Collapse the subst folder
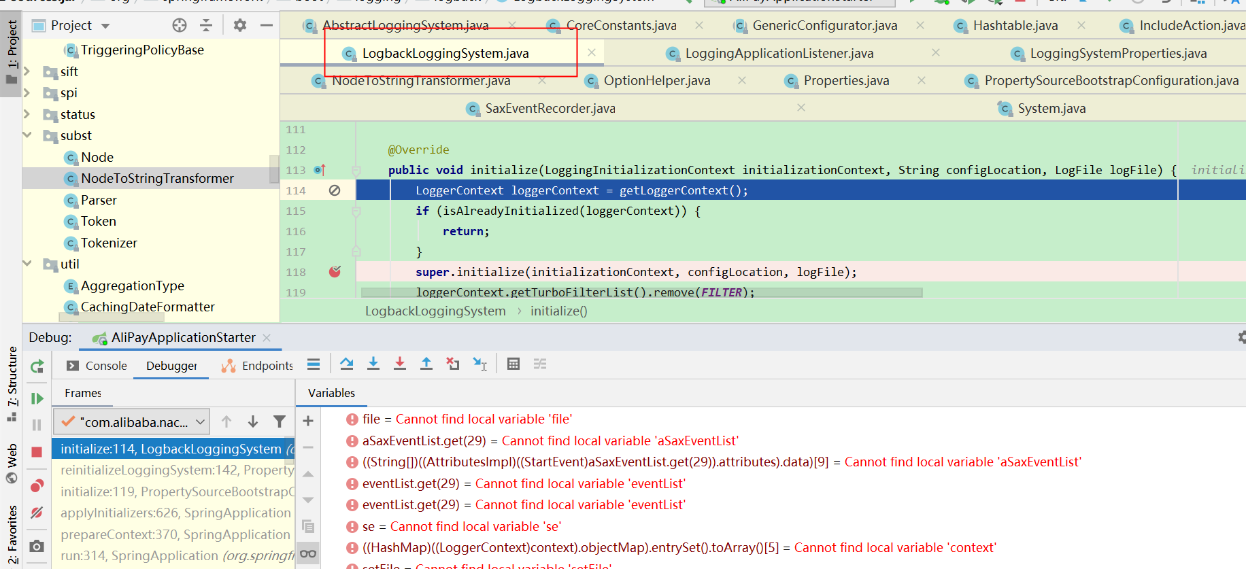The height and width of the screenshot is (569, 1246). coord(27,135)
